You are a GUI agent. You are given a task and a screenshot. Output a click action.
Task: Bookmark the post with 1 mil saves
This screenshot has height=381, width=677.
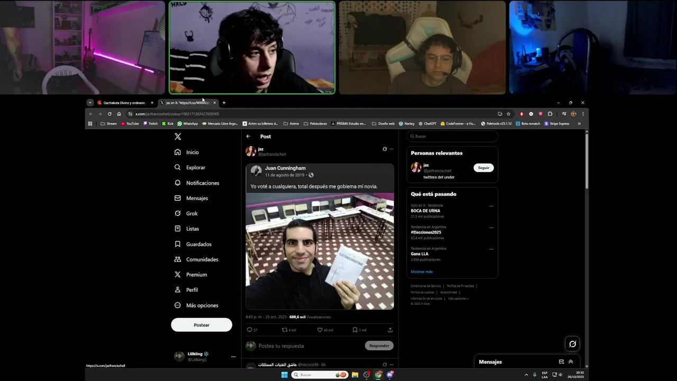[x=355, y=330]
